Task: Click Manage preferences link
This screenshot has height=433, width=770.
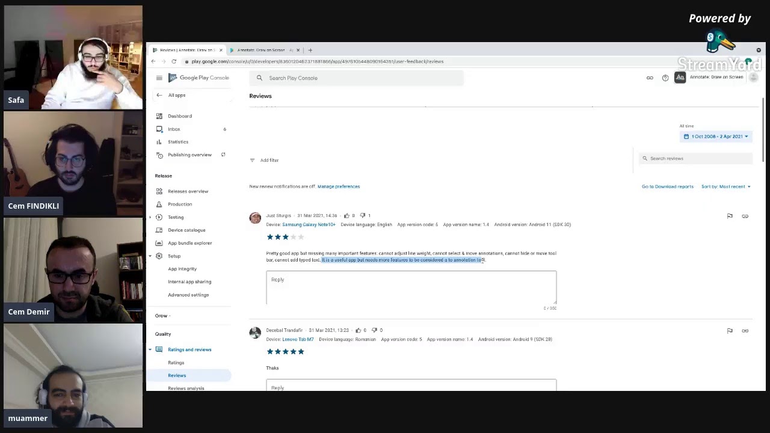Action: point(339,186)
